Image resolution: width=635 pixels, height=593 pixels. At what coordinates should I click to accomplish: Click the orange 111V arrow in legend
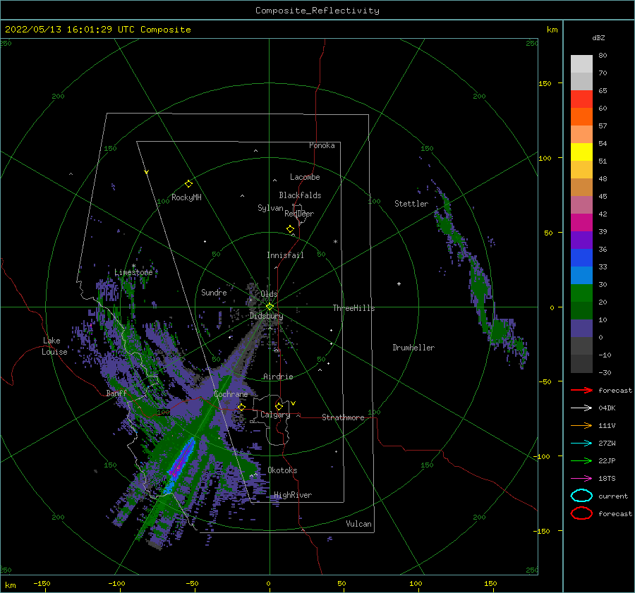pos(581,425)
